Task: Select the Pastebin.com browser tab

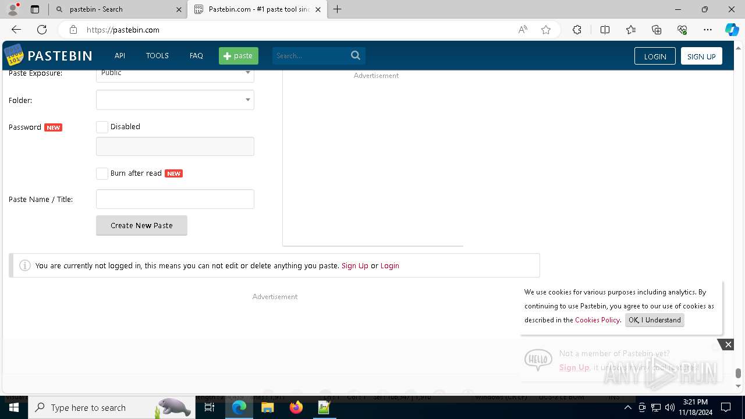Action: [x=258, y=9]
